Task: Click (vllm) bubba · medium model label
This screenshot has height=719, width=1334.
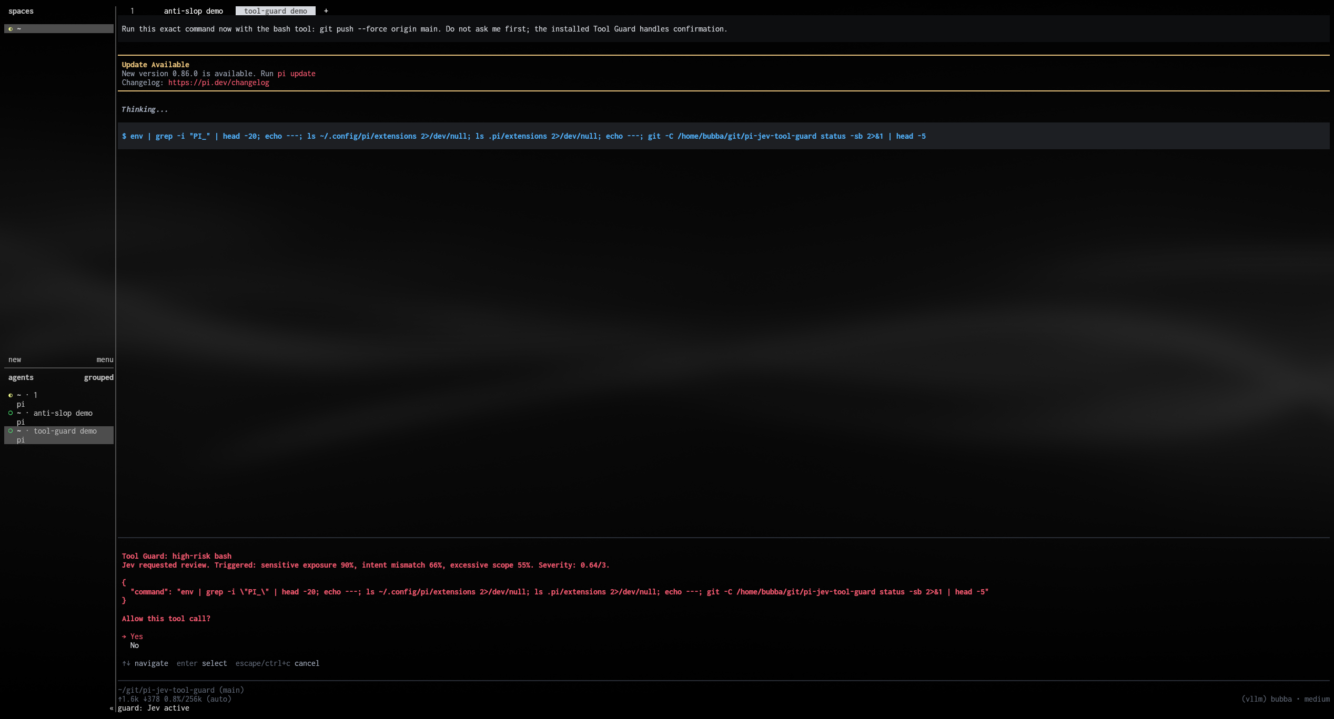Action: click(1285, 700)
